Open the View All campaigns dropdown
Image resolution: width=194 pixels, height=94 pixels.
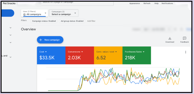coord(35,13)
